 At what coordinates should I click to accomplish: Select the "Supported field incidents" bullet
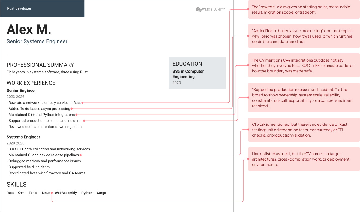(x=28, y=167)
